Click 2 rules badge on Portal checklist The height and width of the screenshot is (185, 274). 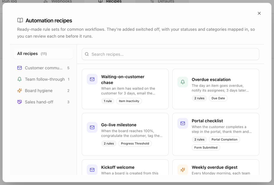(x=199, y=139)
